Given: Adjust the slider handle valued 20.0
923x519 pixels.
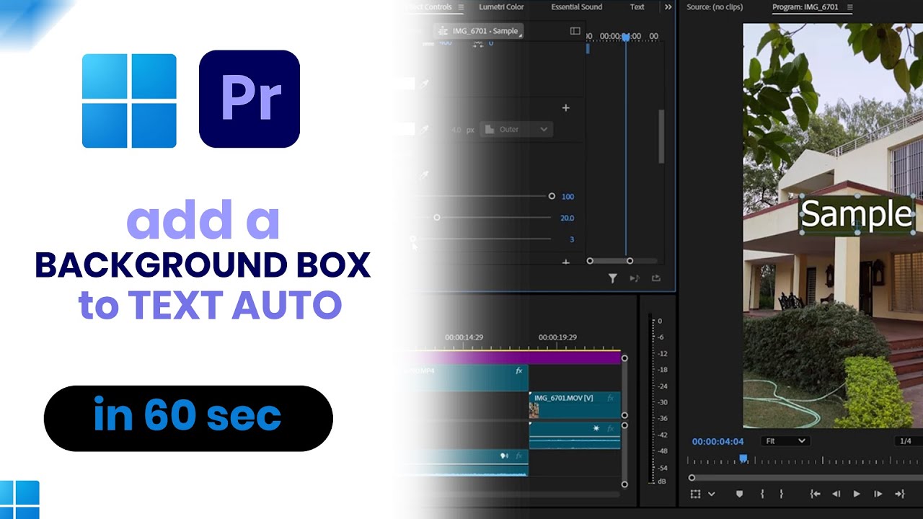Looking at the screenshot, I should pyautogui.click(x=436, y=218).
